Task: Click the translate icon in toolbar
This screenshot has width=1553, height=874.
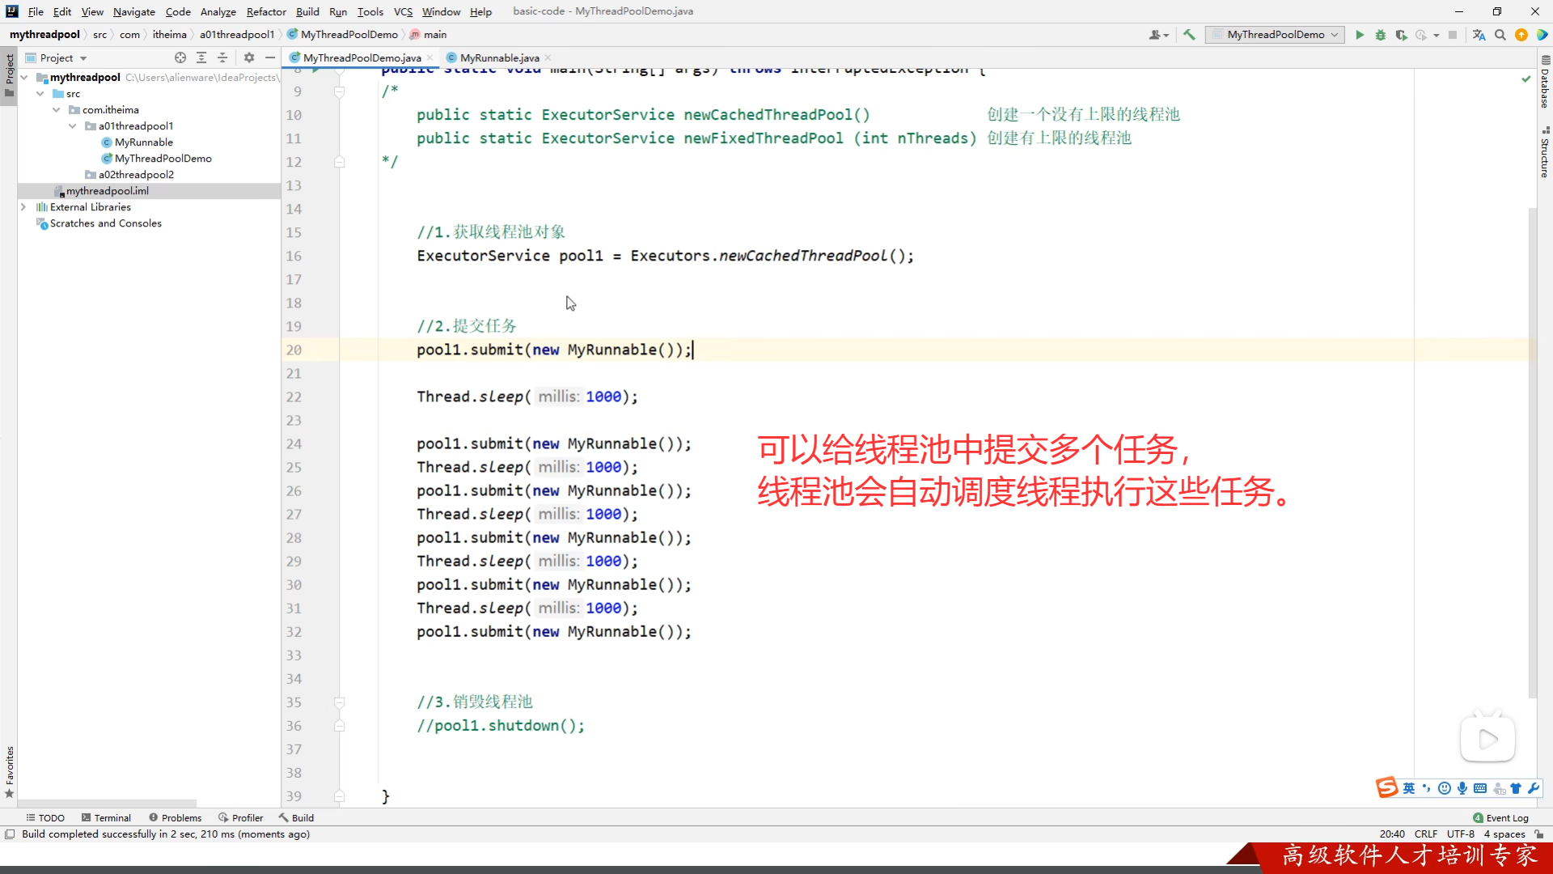Action: (x=1479, y=35)
